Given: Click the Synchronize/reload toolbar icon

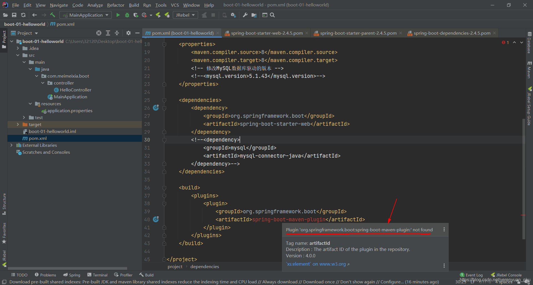Looking at the screenshot, I should 23,15.
